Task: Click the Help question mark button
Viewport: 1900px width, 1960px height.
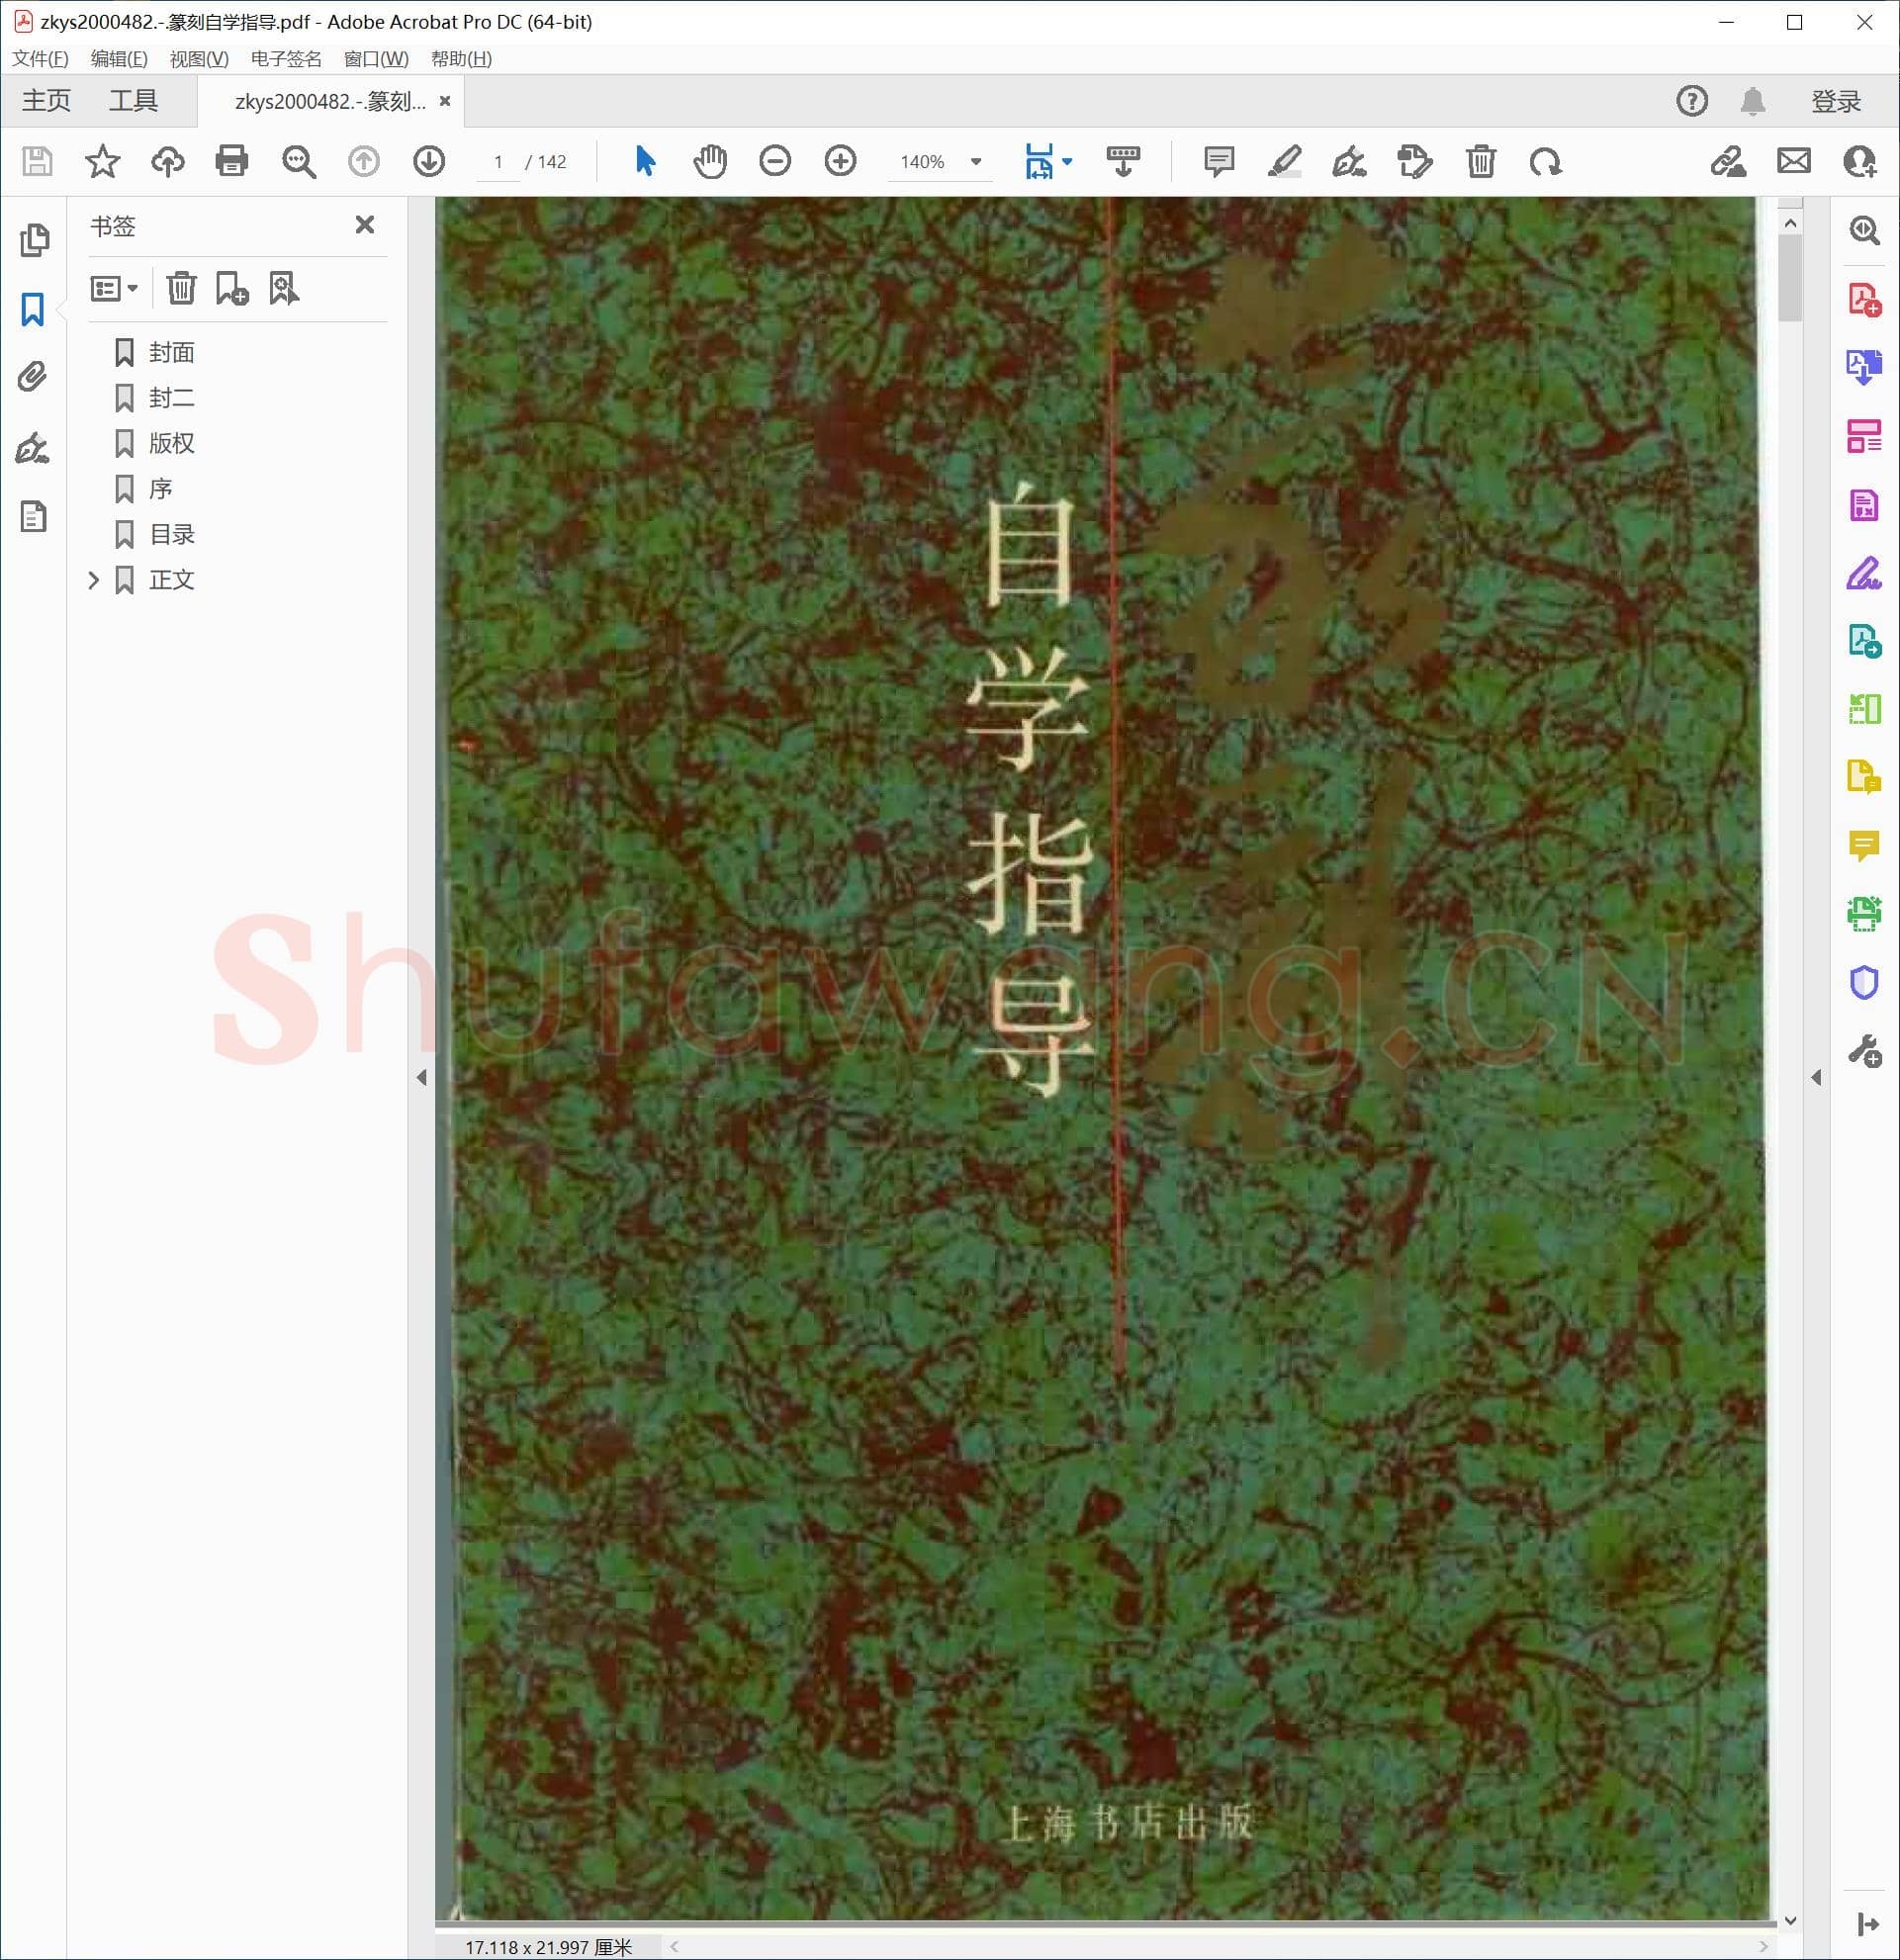Action: click(1691, 100)
